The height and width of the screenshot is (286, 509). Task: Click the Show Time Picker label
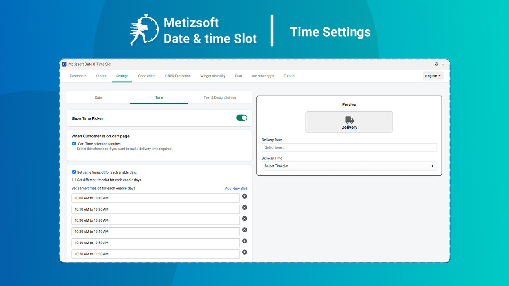(x=87, y=118)
